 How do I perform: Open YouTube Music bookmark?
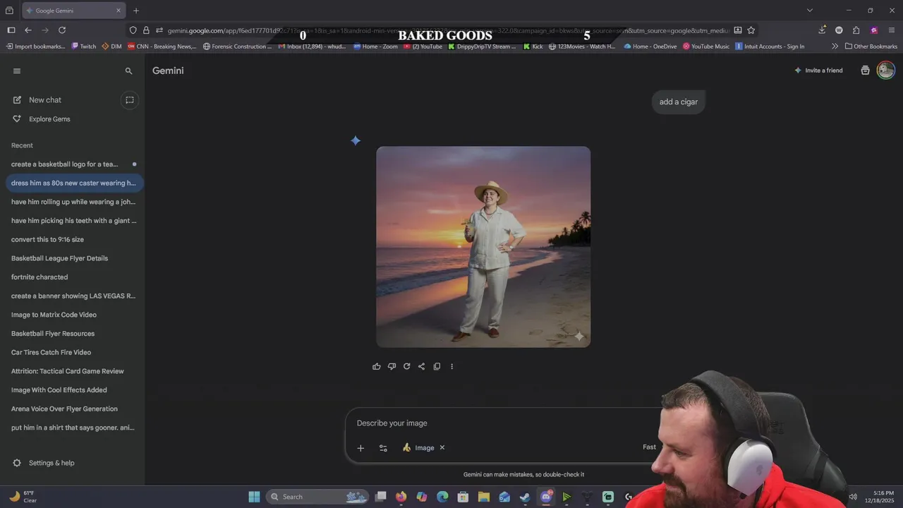click(x=706, y=47)
